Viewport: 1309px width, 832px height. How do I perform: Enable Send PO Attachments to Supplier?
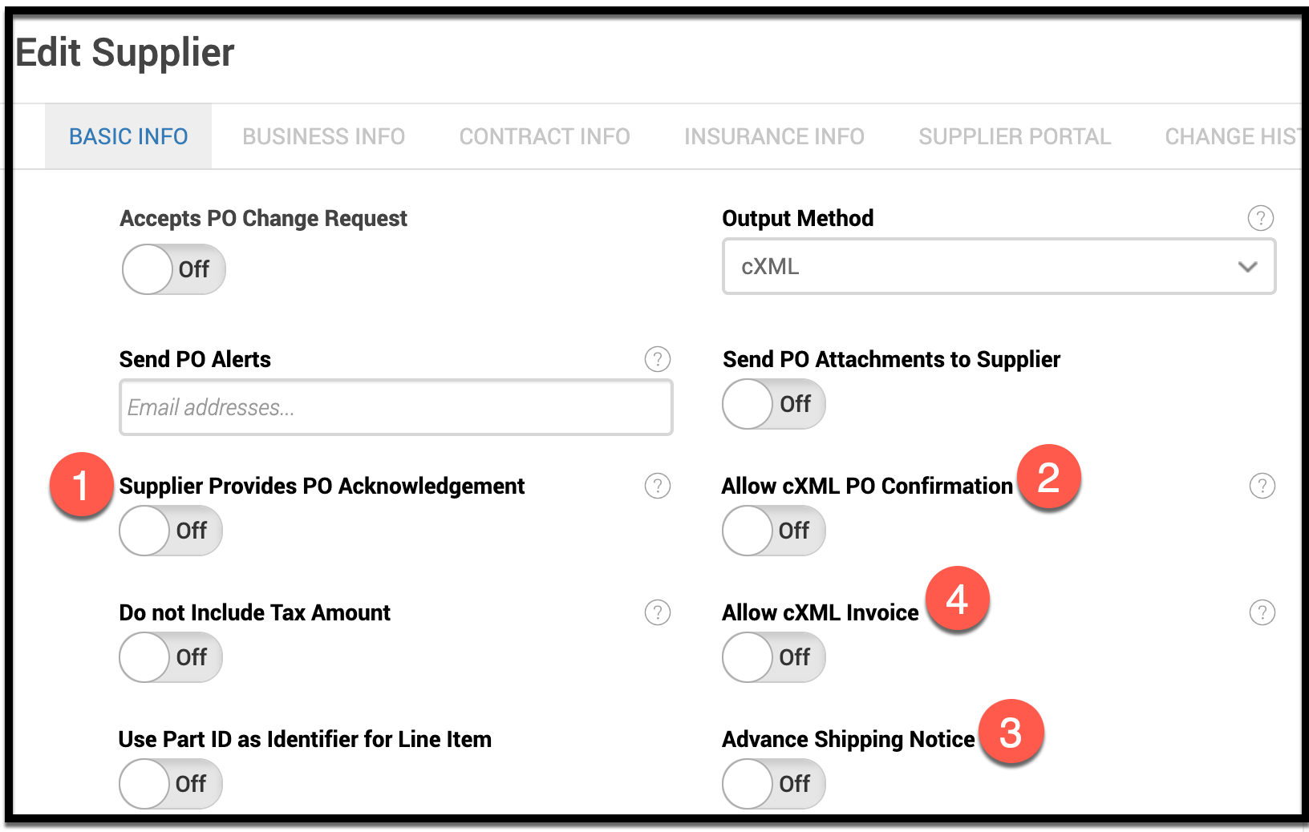click(x=773, y=404)
